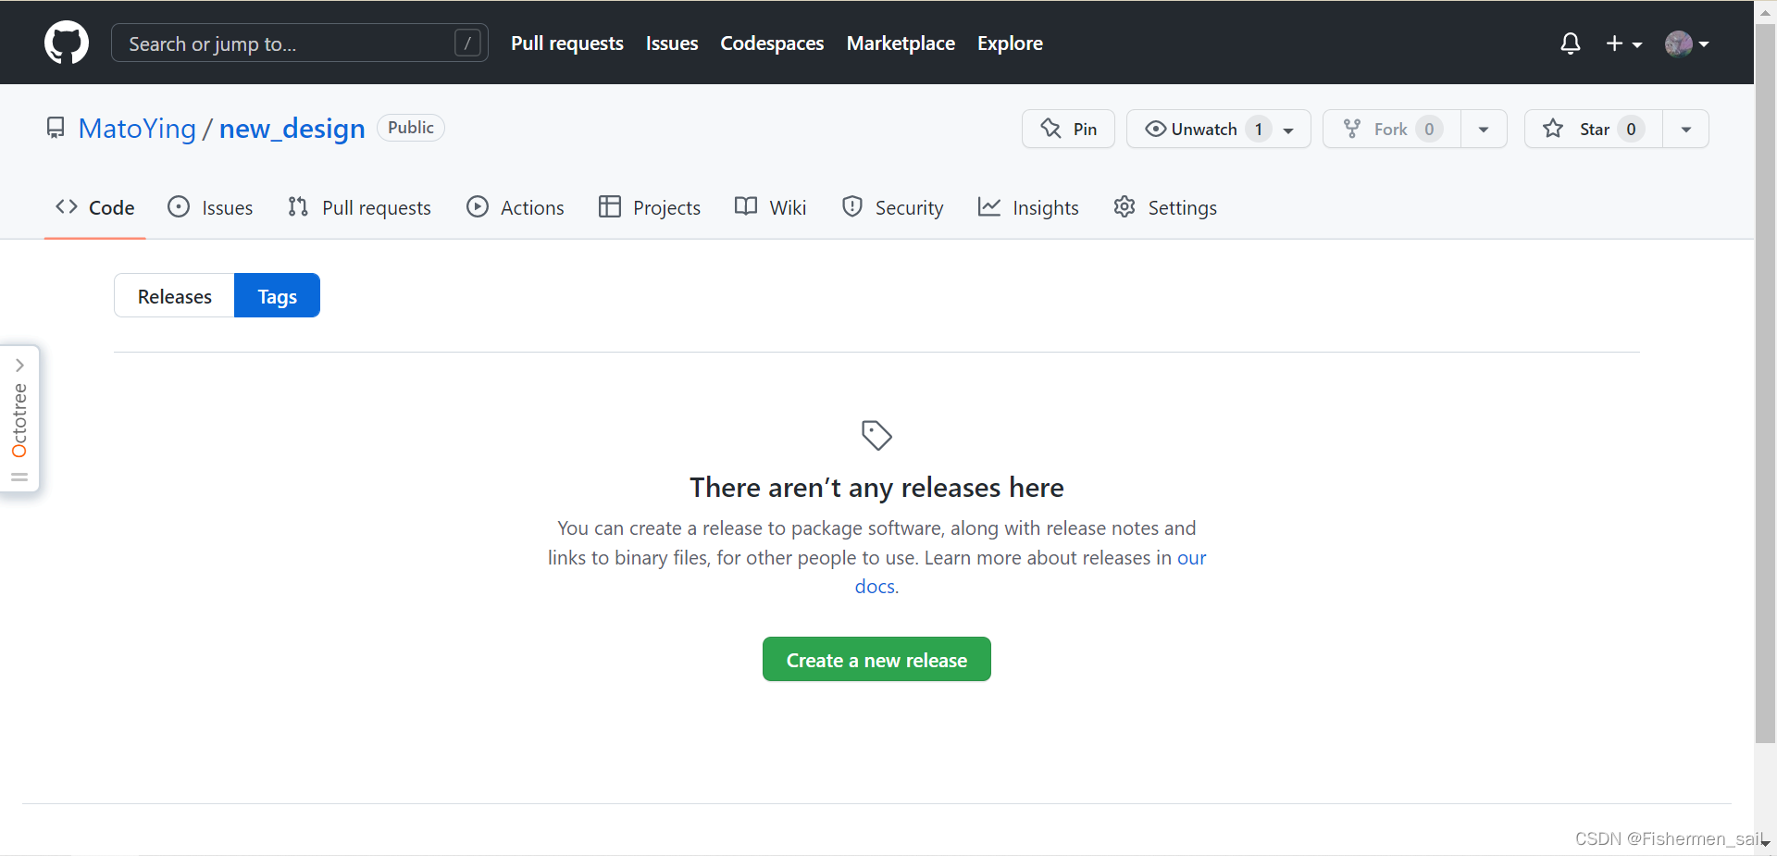1777x856 pixels.
Task: Open the plus create-new menu
Action: coord(1623,43)
